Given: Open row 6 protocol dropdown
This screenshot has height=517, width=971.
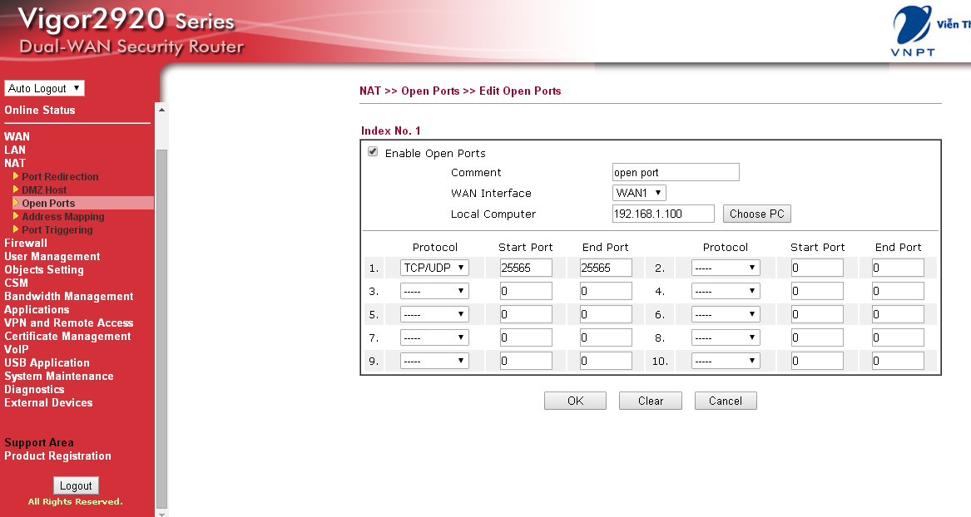Looking at the screenshot, I should (726, 314).
